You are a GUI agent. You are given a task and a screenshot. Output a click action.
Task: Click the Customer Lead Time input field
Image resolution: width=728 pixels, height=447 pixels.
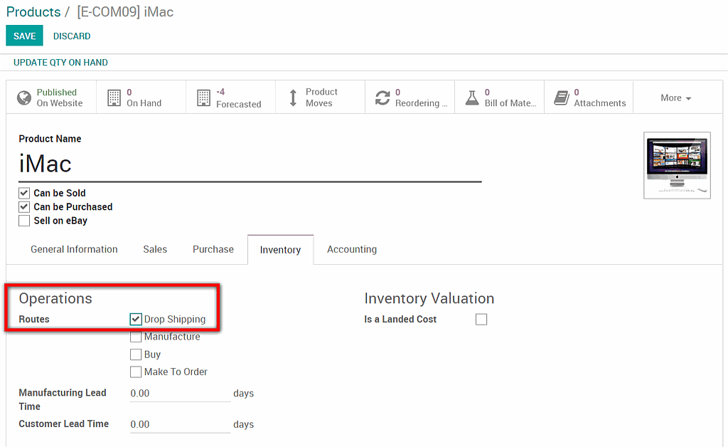[180, 424]
